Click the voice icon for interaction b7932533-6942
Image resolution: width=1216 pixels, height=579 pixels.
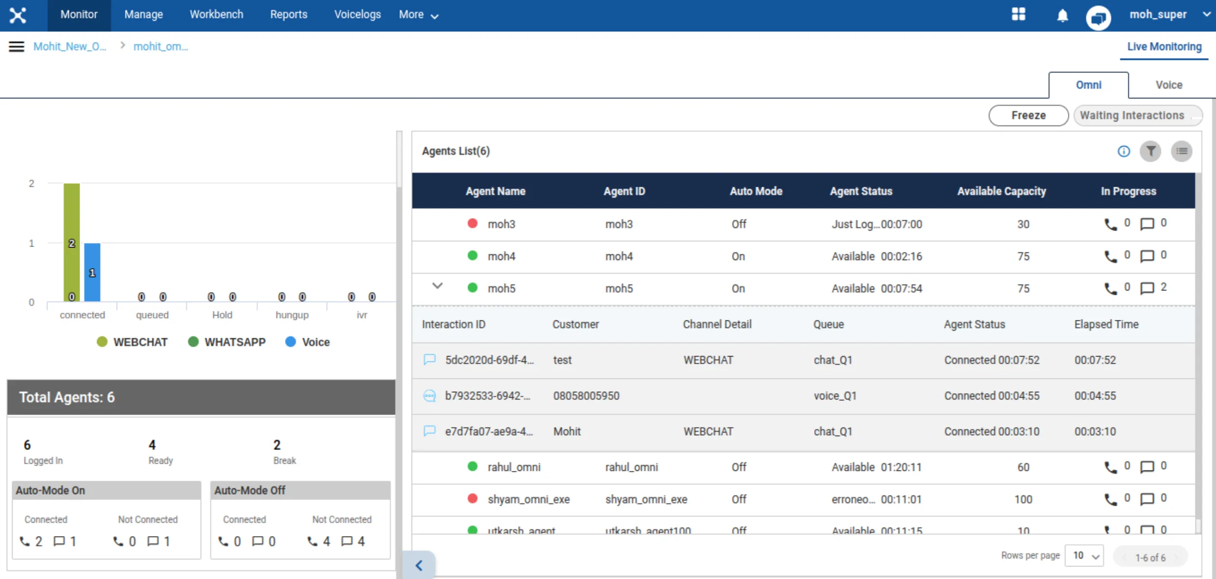pos(429,396)
